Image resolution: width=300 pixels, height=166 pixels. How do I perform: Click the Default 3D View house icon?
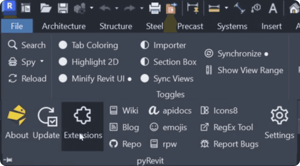click(294, 8)
